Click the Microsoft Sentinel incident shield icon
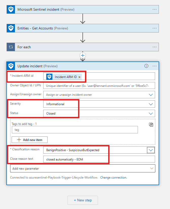 [x=11, y=10]
